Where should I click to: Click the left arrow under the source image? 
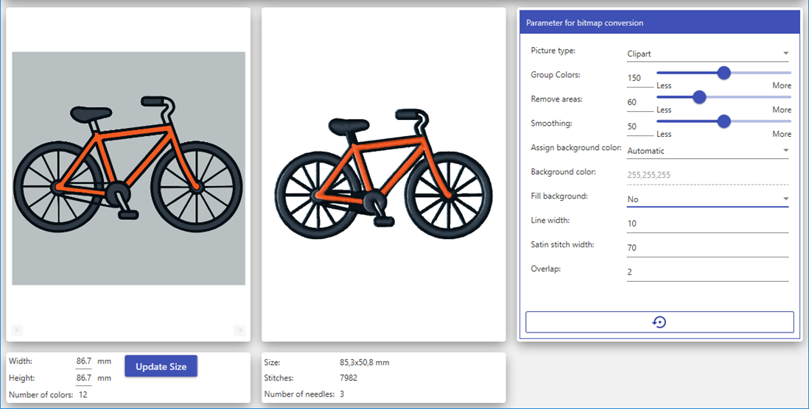(x=18, y=330)
